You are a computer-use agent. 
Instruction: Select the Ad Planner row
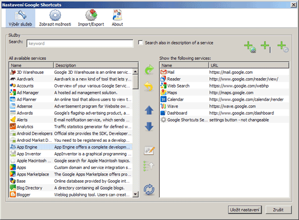point(71,99)
